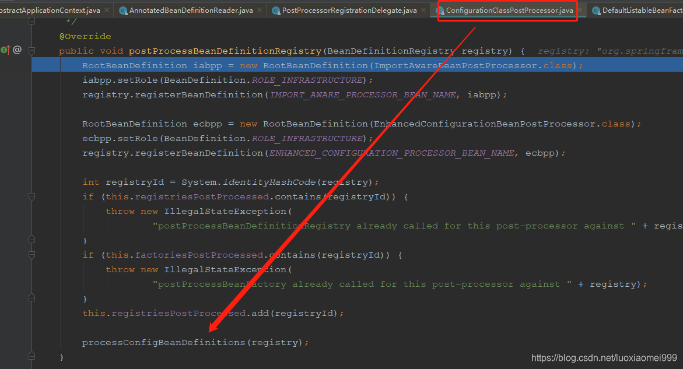The height and width of the screenshot is (369, 683).
Task: Click the new keyword on the ecbpp declaration line
Action: pos(248,124)
